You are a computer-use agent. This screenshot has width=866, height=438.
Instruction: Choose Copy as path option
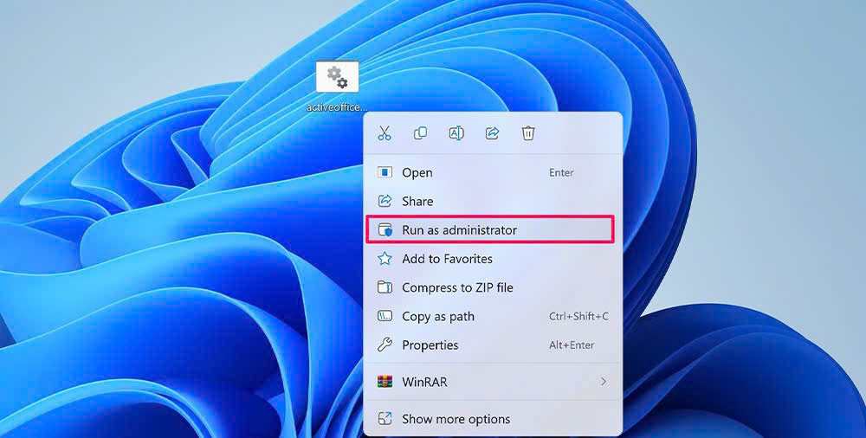[438, 316]
